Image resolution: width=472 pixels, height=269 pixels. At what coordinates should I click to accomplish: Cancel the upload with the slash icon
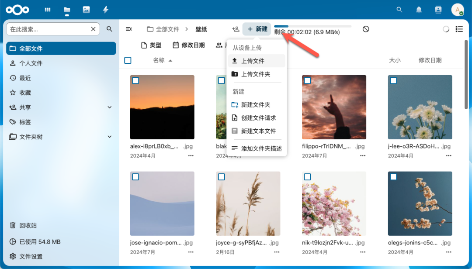pyautogui.click(x=365, y=29)
